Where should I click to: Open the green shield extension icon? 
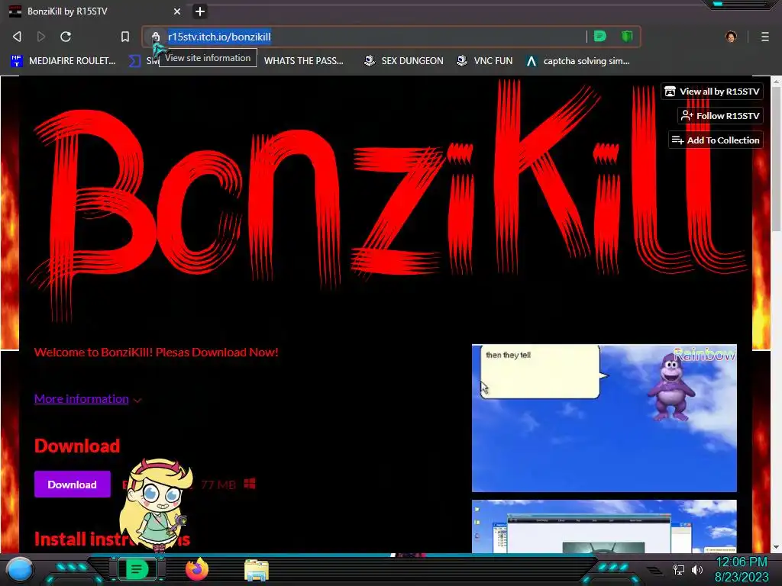coord(626,37)
